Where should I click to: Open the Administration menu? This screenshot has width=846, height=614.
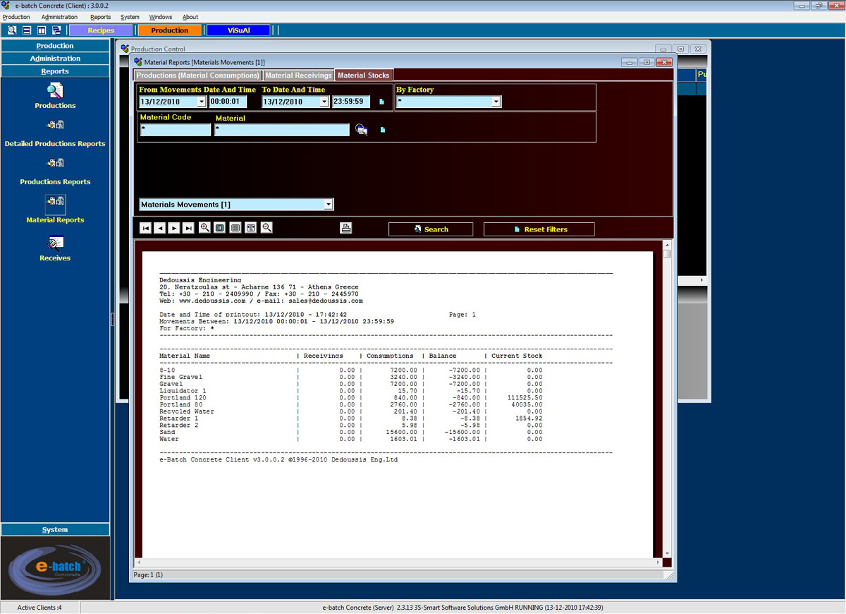(x=59, y=17)
